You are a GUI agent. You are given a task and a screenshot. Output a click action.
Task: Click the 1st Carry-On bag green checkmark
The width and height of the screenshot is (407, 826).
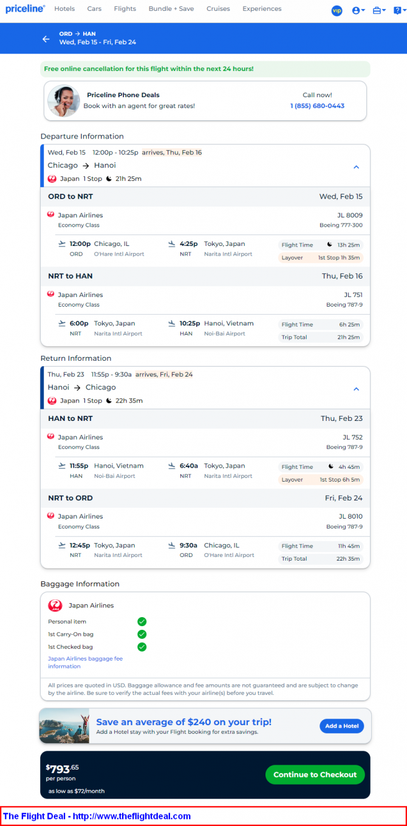[142, 634]
